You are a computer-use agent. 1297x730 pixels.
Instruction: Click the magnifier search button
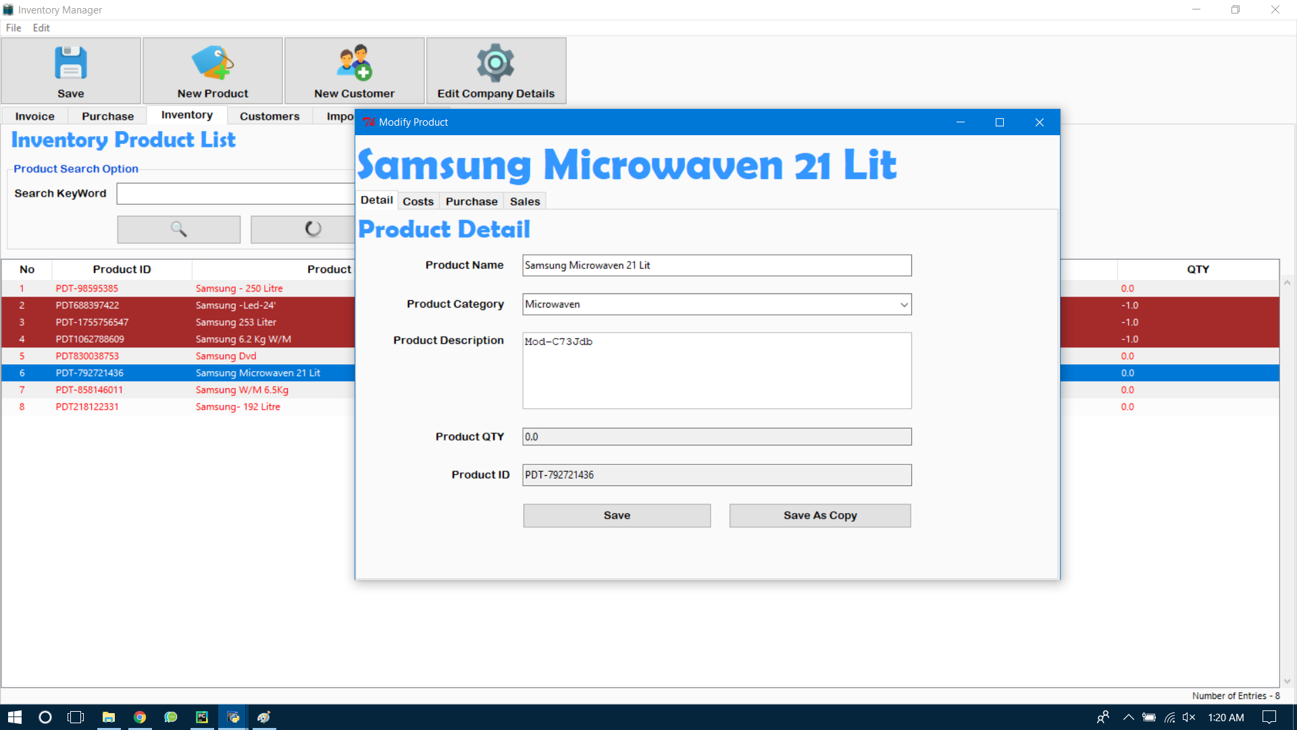[x=178, y=229]
